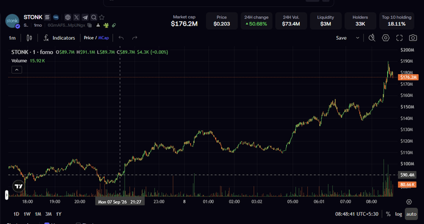424x224 pixels.
Task: Click the 1mo age label under STONK
Action: 38,26
